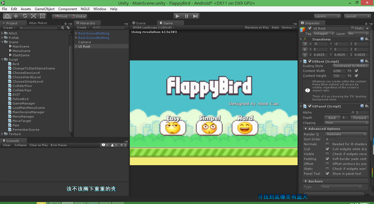This screenshot has height=204, width=374.
Task: Toggle UI Root active checkbox
Action: 310,28
